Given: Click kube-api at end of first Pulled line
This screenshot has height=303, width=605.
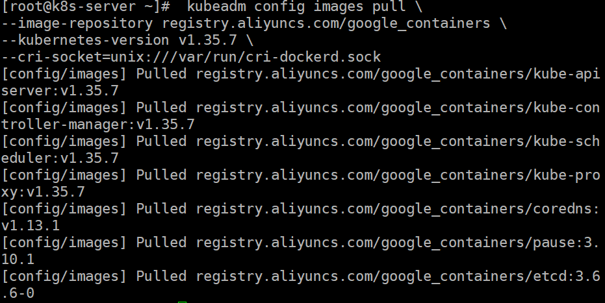Looking at the screenshot, I should pos(567,74).
